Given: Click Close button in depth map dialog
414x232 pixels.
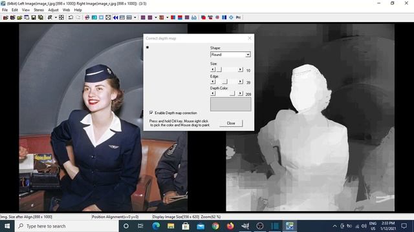Looking at the screenshot, I should coord(231,123).
